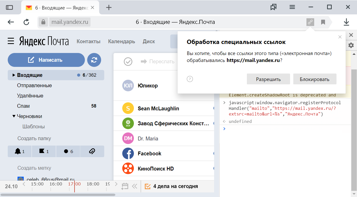
Task: Click Разрешить in the dialog
Action: click(x=268, y=79)
